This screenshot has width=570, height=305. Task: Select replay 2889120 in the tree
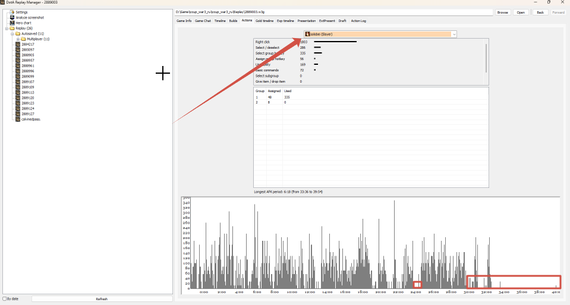point(27,98)
